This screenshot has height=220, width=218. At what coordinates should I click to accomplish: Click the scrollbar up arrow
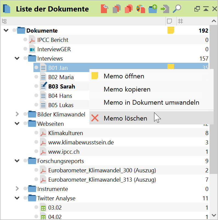pyautogui.click(x=214, y=21)
